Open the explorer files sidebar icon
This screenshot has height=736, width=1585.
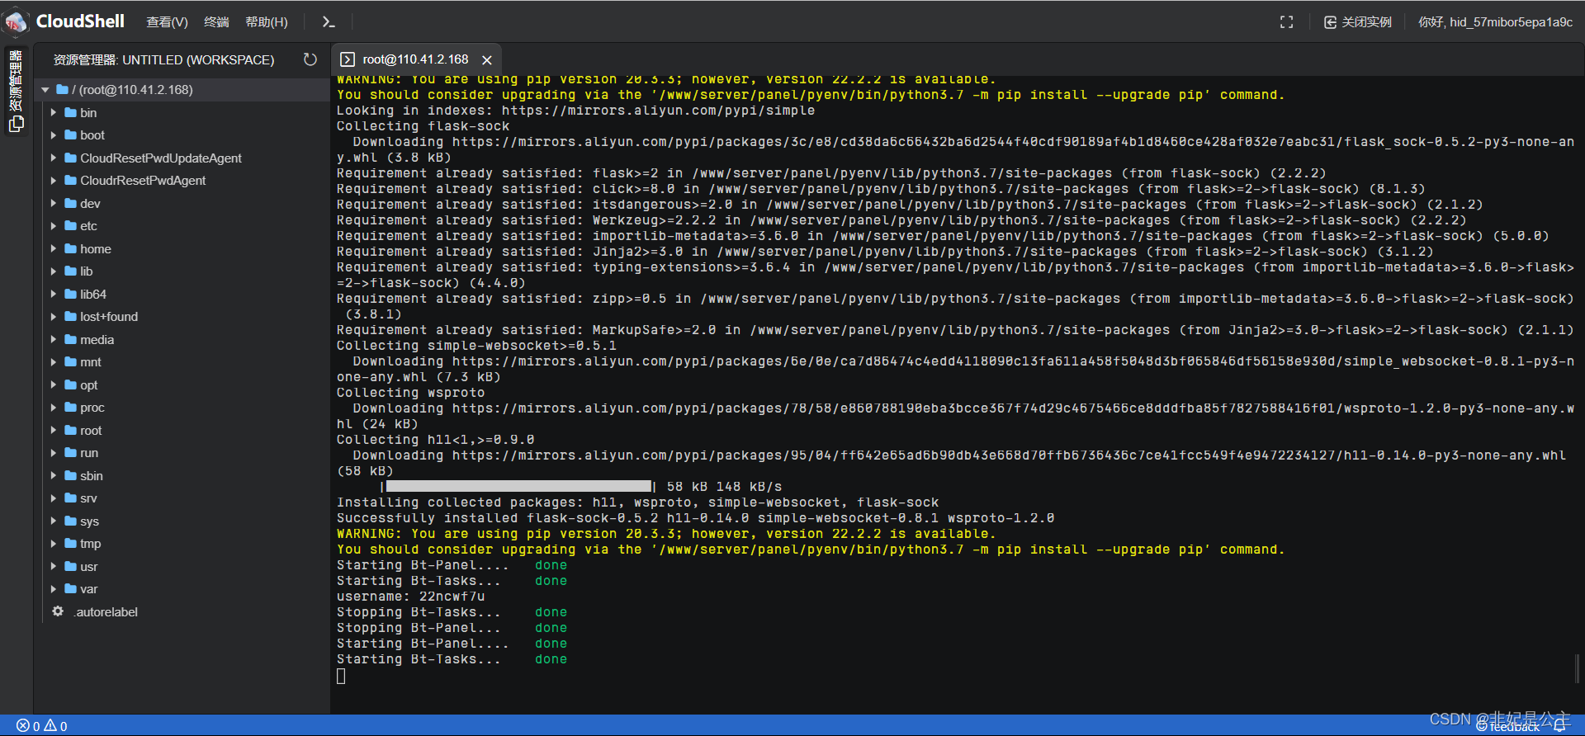pos(16,124)
